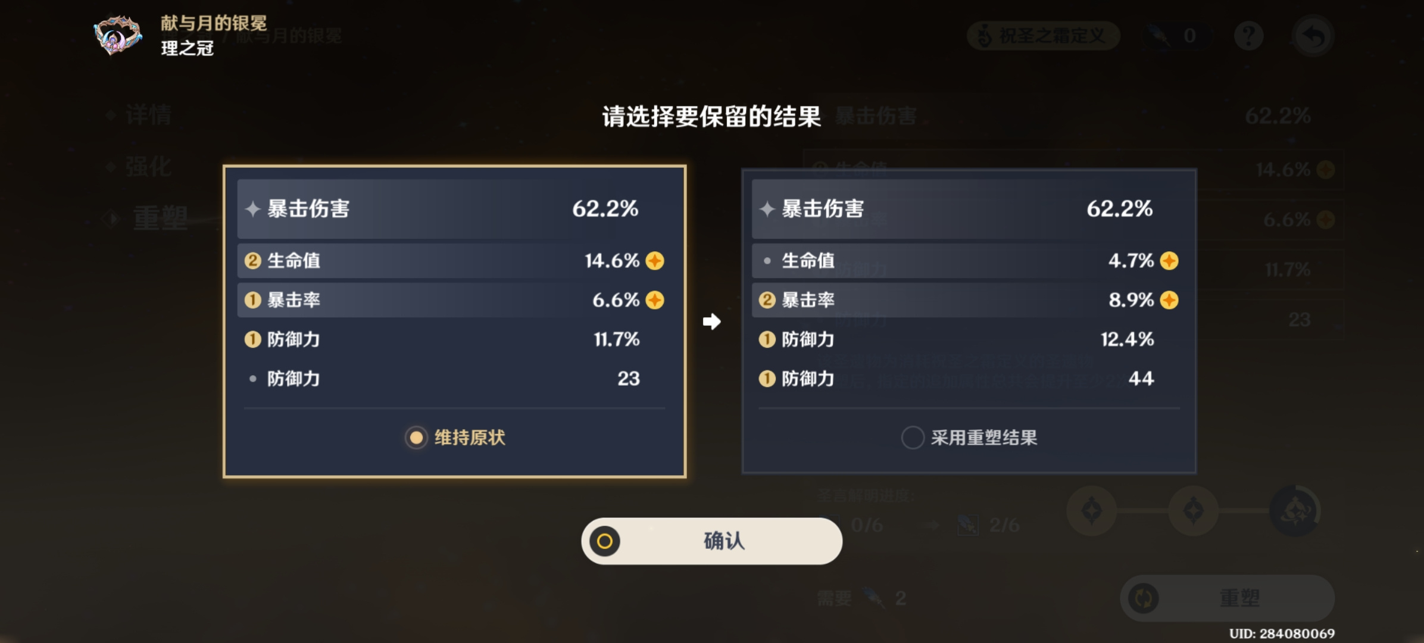Viewport: 1424px width, 643px height.
Task: Select the 采用重塑结果 radio option
Action: (969, 438)
